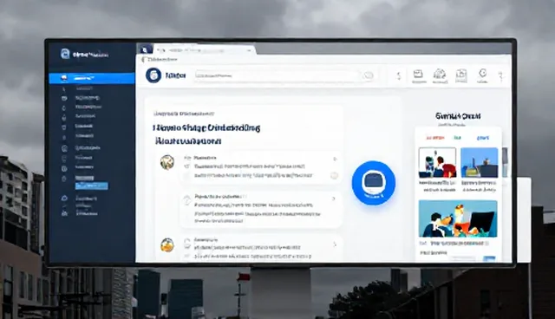This screenshot has height=319, width=555.
Task: Click the big blue circular monitor button
Action: pos(374,183)
